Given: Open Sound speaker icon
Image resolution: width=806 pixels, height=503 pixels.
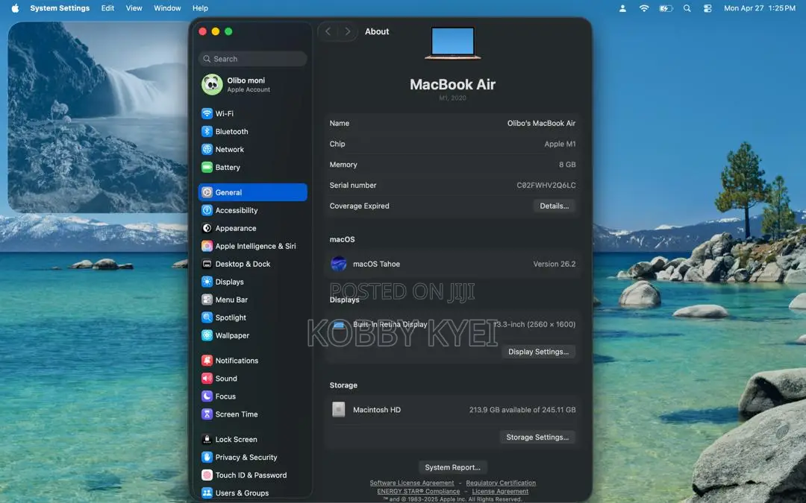Looking at the screenshot, I should pos(207,379).
